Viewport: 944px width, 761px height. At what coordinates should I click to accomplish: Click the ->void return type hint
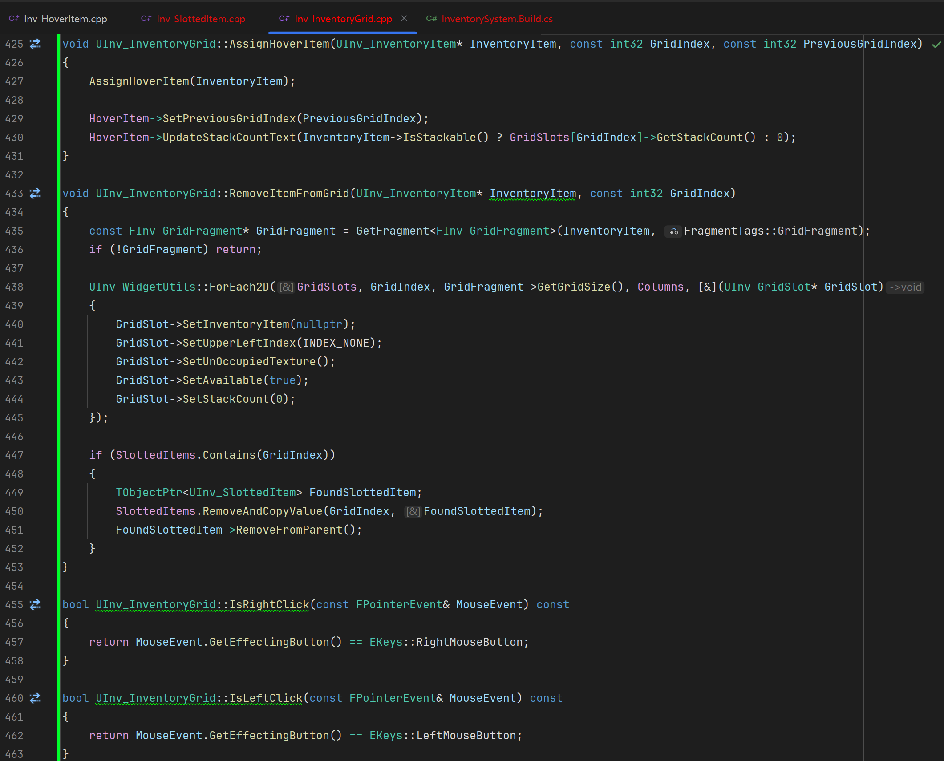tap(905, 287)
